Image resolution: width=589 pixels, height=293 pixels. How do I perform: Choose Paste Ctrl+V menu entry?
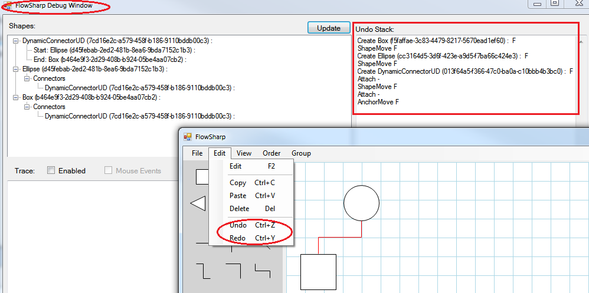click(251, 196)
